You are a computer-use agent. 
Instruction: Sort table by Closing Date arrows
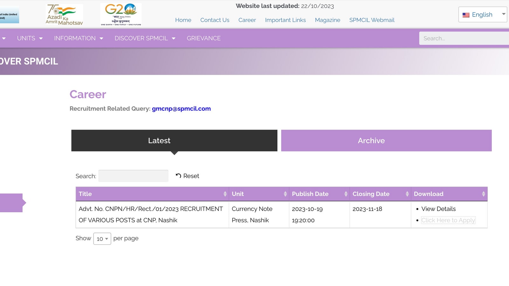pyautogui.click(x=407, y=194)
